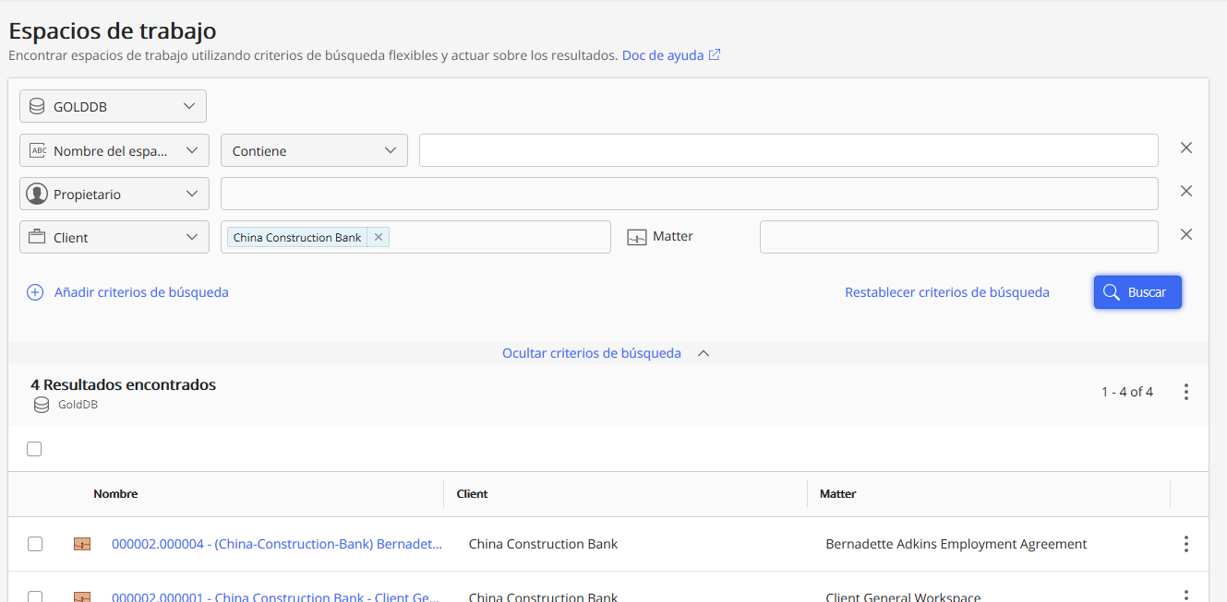Sort results by the Nombre column header
This screenshot has height=602, width=1227.
pyautogui.click(x=115, y=494)
